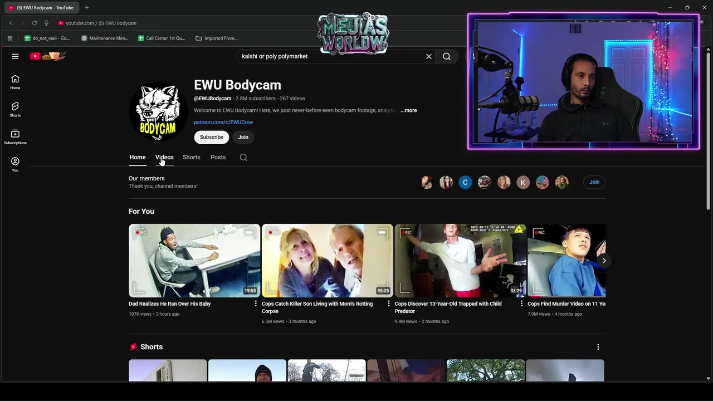
Task: Open Dad Realizes He Ran Over His Baby title
Action: [170, 304]
